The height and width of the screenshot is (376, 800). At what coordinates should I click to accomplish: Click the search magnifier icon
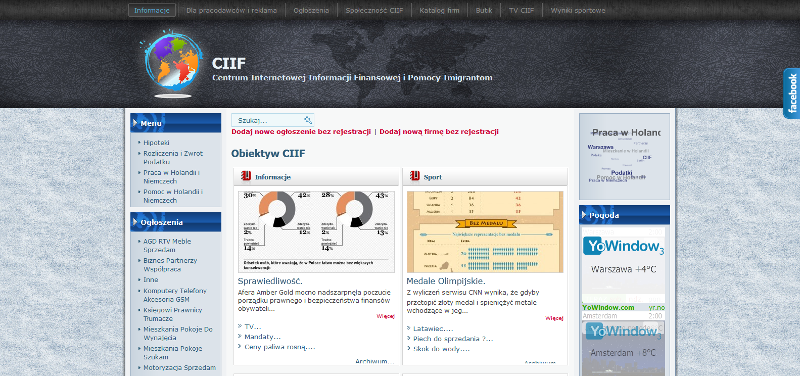(x=308, y=120)
